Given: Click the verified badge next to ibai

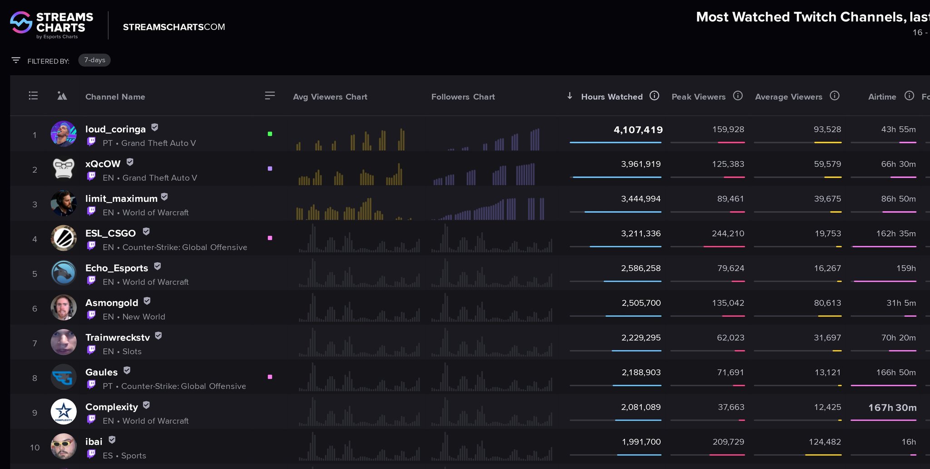Looking at the screenshot, I should point(112,440).
